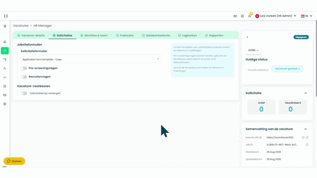
Task: Open the top bar calendar check icon
Action: tap(242, 16)
